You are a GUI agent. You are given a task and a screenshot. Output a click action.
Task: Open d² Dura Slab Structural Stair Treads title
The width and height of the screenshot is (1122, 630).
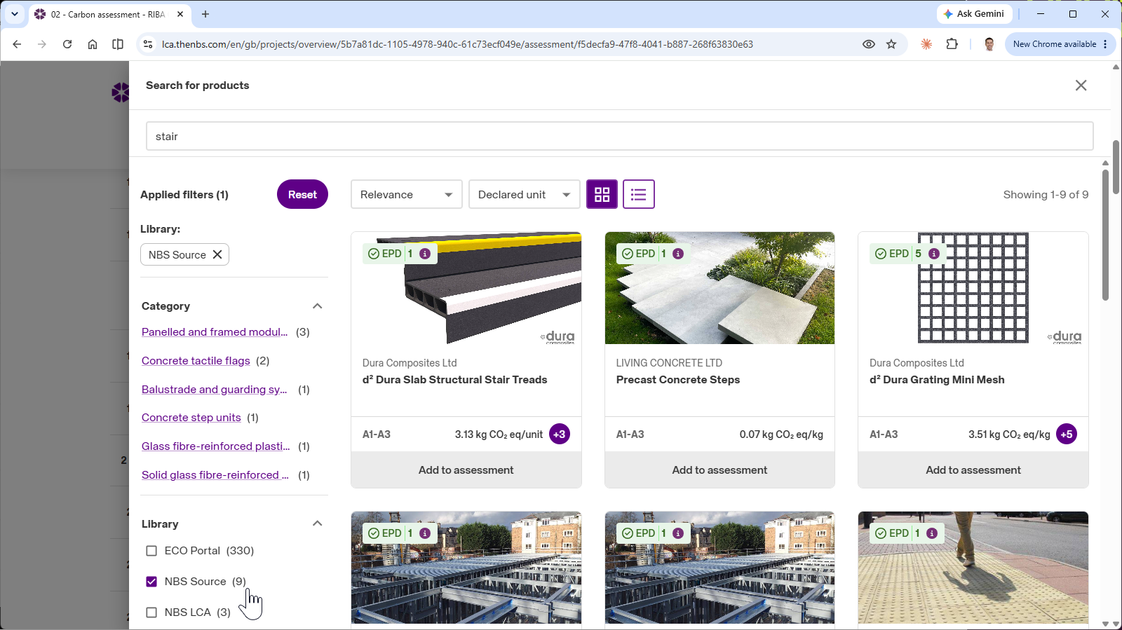coord(454,380)
